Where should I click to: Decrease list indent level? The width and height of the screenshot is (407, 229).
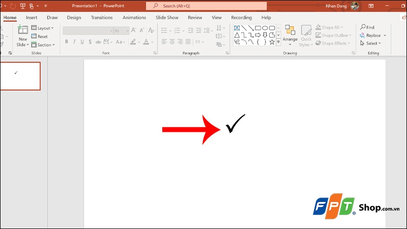(190, 31)
